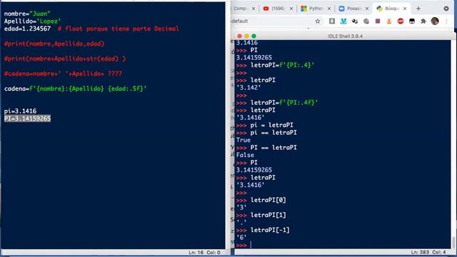The height and width of the screenshot is (257, 457).
Task: Close the Posa Zoom tab
Action: click(367, 9)
